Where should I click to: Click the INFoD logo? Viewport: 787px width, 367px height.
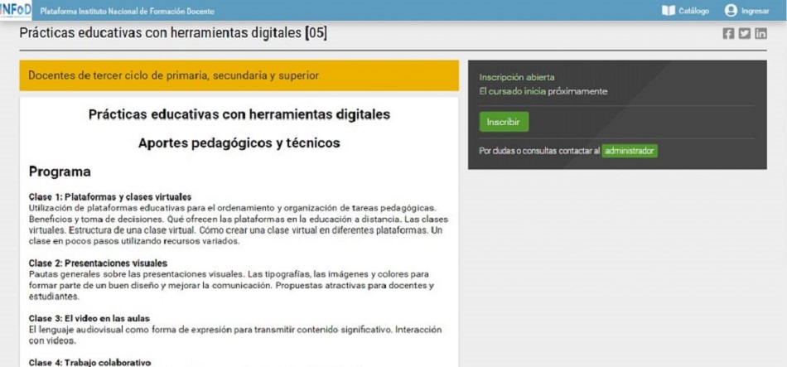16,10
